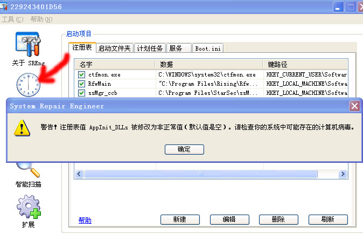
Task: Click the horizontal scrollbar left arrow
Action: pos(79,174)
